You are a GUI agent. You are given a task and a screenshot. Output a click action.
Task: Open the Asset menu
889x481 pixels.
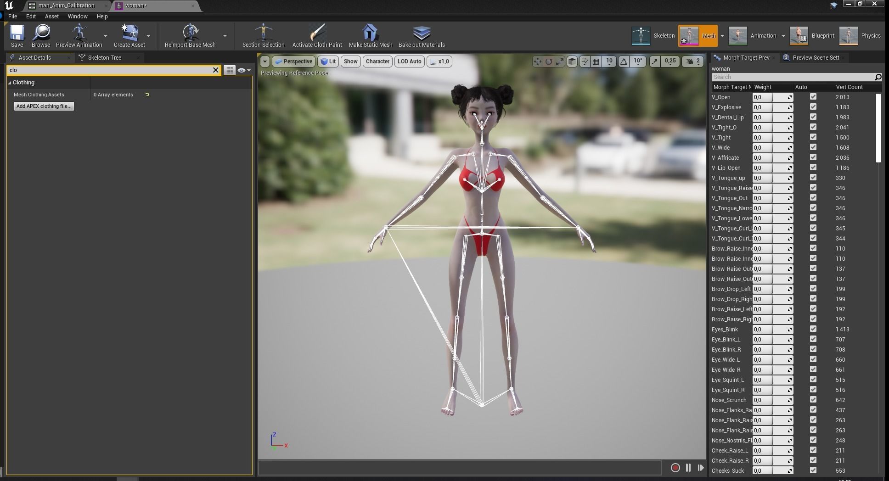[51, 17]
